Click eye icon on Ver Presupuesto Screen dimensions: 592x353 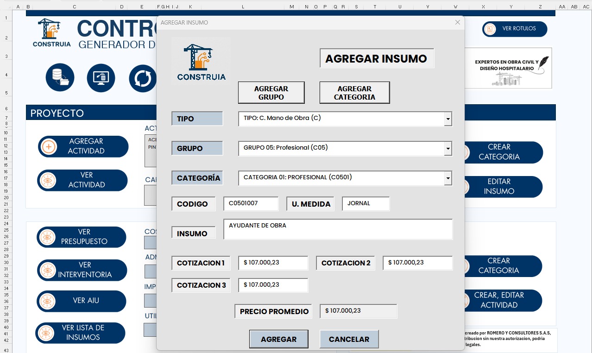click(47, 237)
